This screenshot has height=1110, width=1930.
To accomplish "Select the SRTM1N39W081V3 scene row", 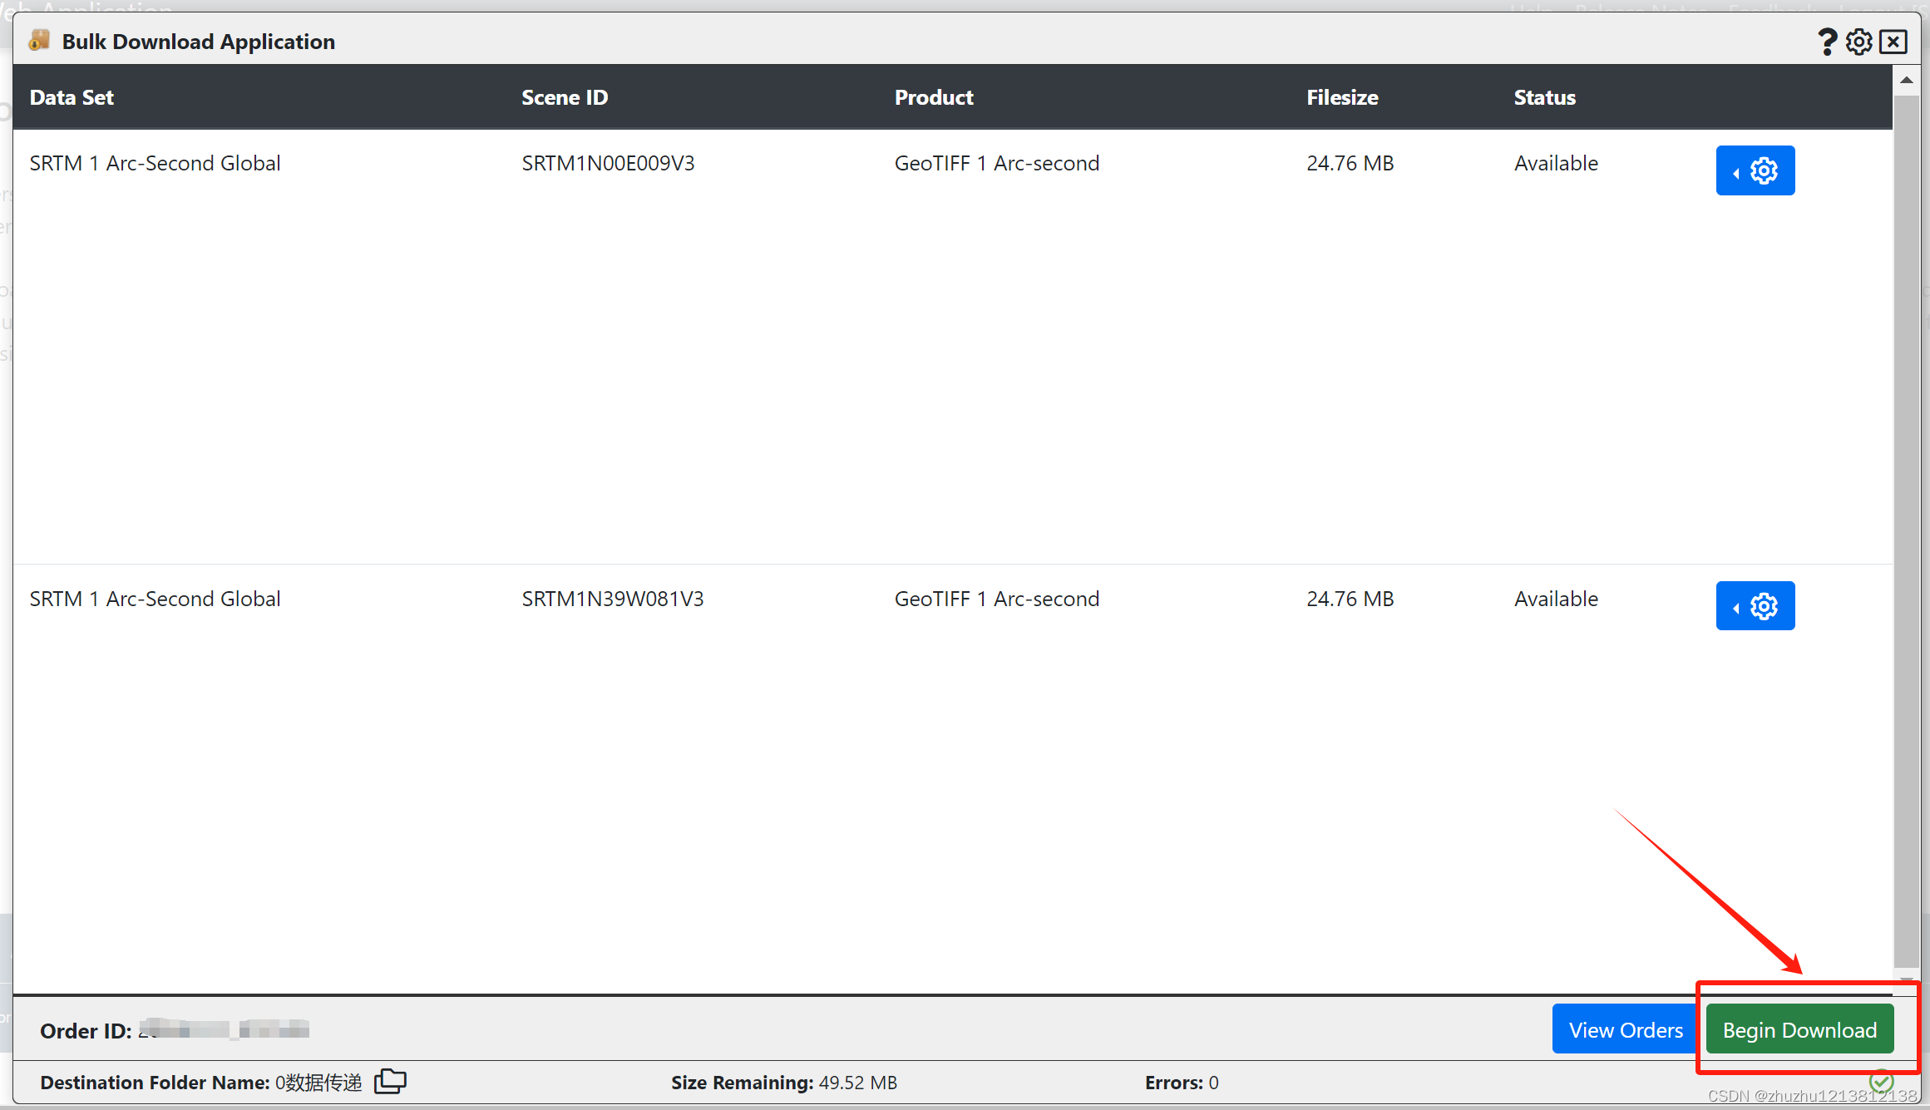I will (x=612, y=599).
